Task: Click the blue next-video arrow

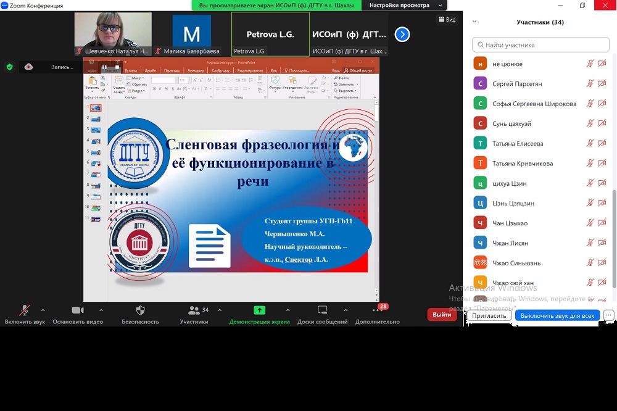Action: (402, 35)
